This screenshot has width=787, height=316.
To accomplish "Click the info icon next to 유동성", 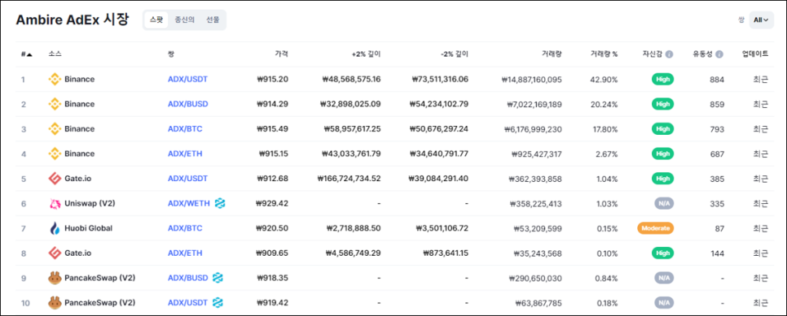I will 719,54.
